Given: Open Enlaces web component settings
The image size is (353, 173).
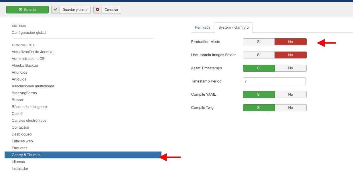Looking at the screenshot, I should pyautogui.click(x=22, y=141).
